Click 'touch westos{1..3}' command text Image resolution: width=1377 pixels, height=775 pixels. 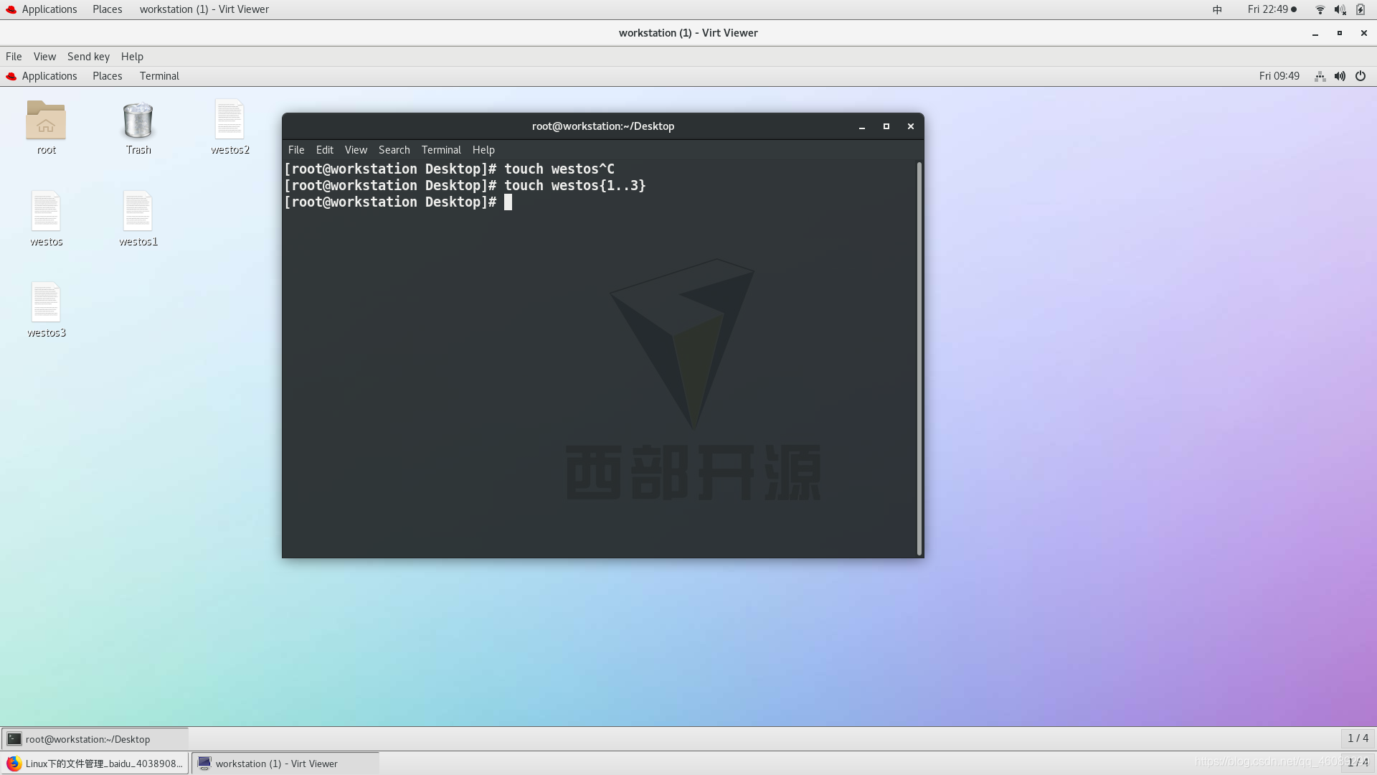tap(574, 186)
